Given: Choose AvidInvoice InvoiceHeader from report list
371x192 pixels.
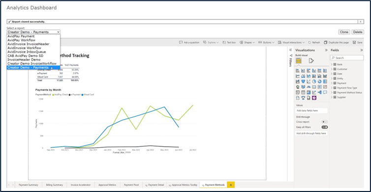Looking at the screenshot, I should click(33, 44).
